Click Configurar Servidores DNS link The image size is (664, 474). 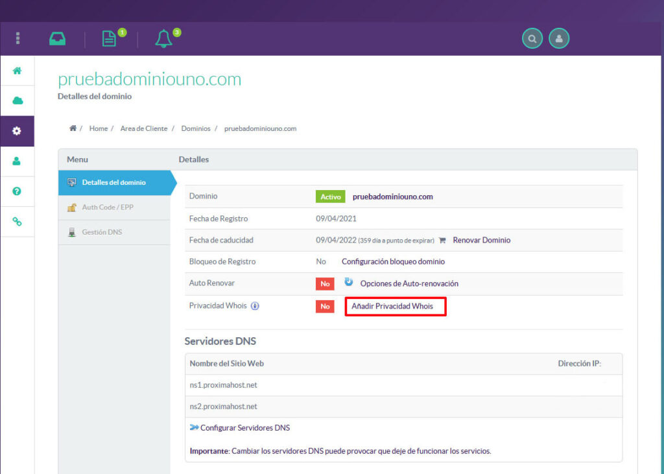(244, 428)
